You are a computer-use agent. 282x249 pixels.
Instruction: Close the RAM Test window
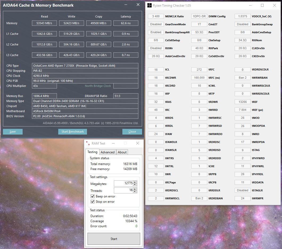(x=137, y=143)
